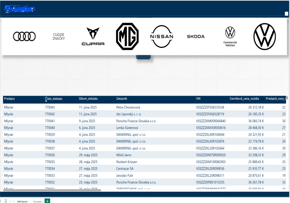Sort table by Predajca column header
The image size is (290, 203).
(9, 99)
